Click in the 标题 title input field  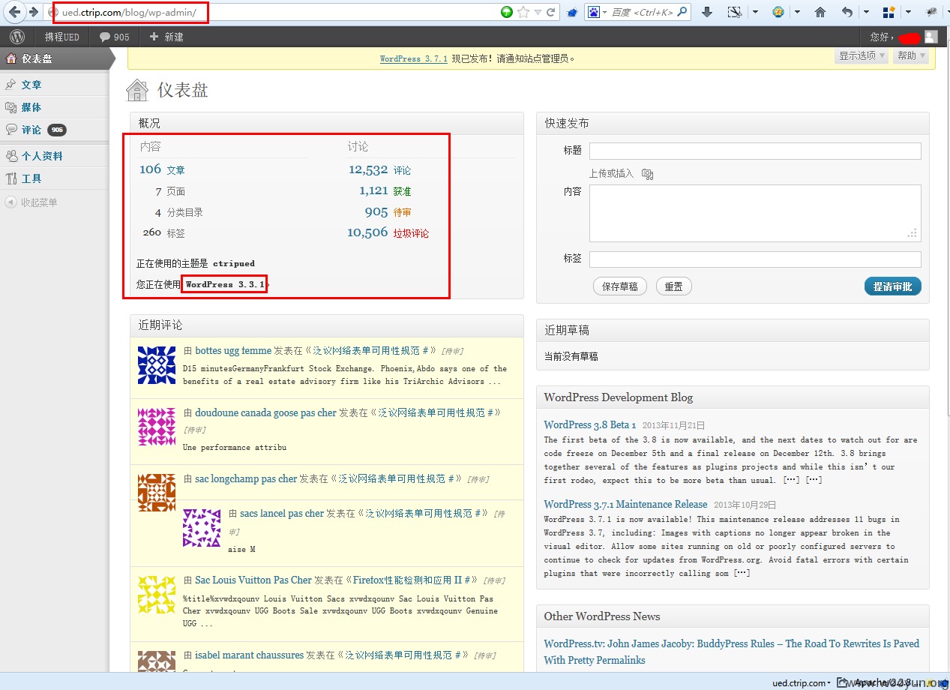[755, 151]
